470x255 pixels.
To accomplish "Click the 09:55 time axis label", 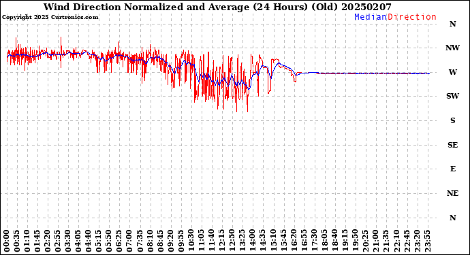I will point(181,241).
